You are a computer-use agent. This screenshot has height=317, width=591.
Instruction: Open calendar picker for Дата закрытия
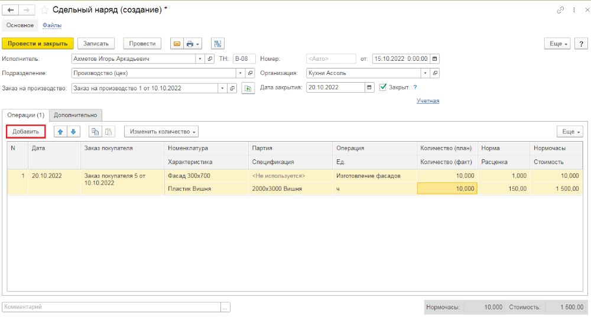tap(369, 87)
